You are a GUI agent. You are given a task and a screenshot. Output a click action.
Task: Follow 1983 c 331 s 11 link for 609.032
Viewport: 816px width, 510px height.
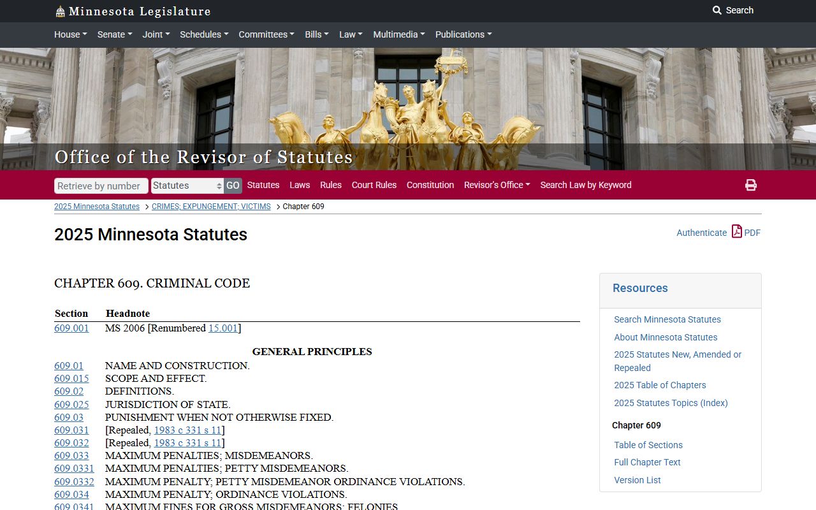pyautogui.click(x=187, y=443)
